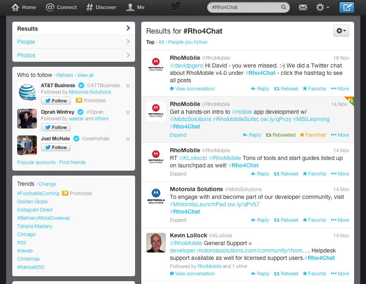Reply to the Motorola Solutions tweet
366x284 pixels.
coord(260,220)
